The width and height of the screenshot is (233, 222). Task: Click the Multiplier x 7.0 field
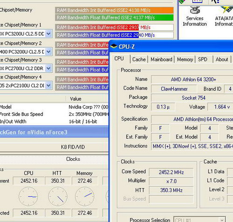coord(171,181)
